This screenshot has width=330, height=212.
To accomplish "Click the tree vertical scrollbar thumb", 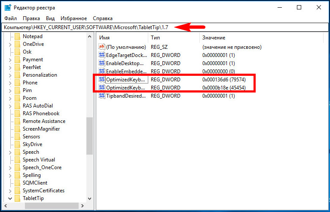I will pos(90,136).
